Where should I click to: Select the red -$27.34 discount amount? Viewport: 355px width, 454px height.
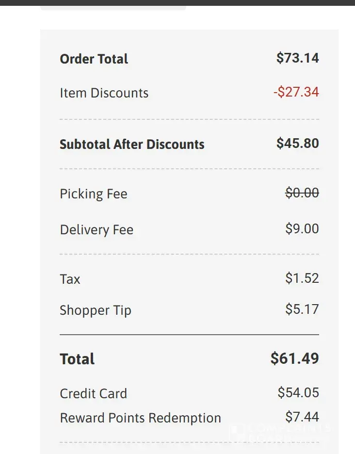(296, 92)
